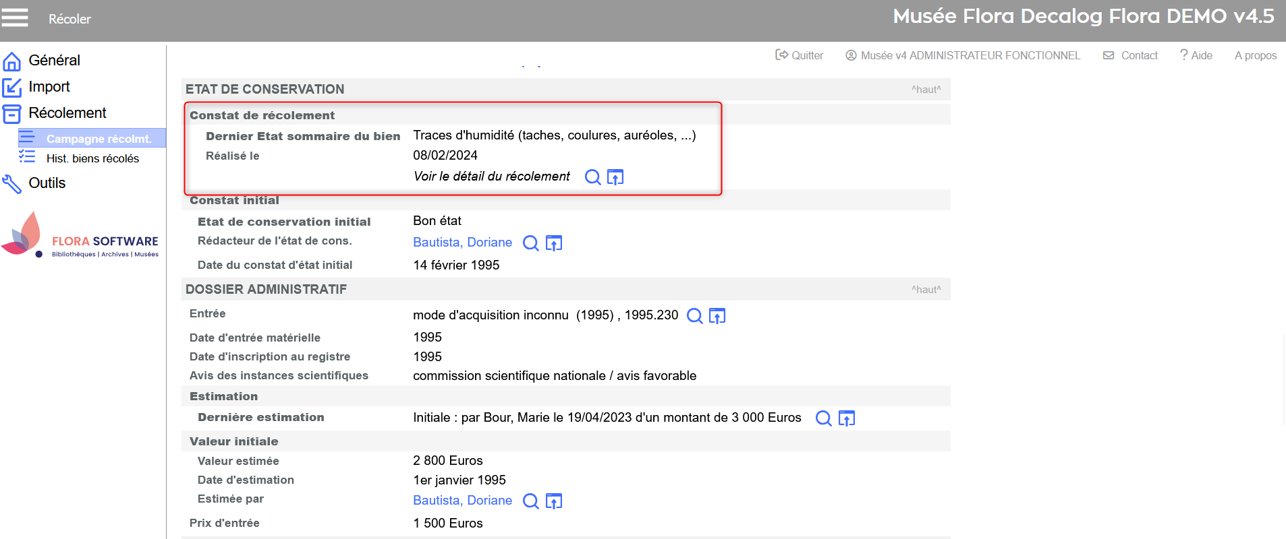
Task: Jump to top via Etat de conservation haut link
Action: 926,90
